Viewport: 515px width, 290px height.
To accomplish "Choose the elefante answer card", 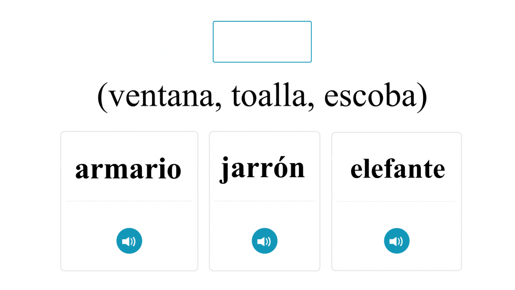I will [396, 201].
